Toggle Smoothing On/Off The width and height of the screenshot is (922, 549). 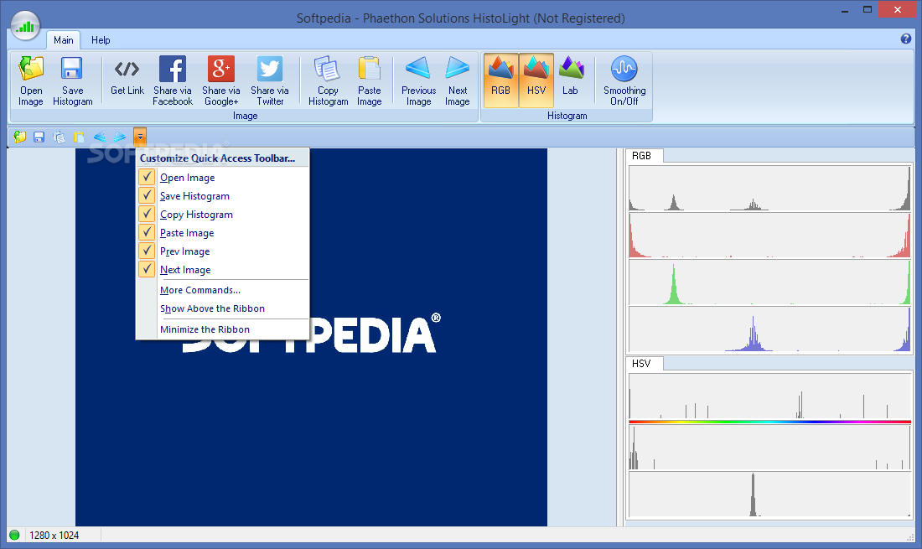624,80
